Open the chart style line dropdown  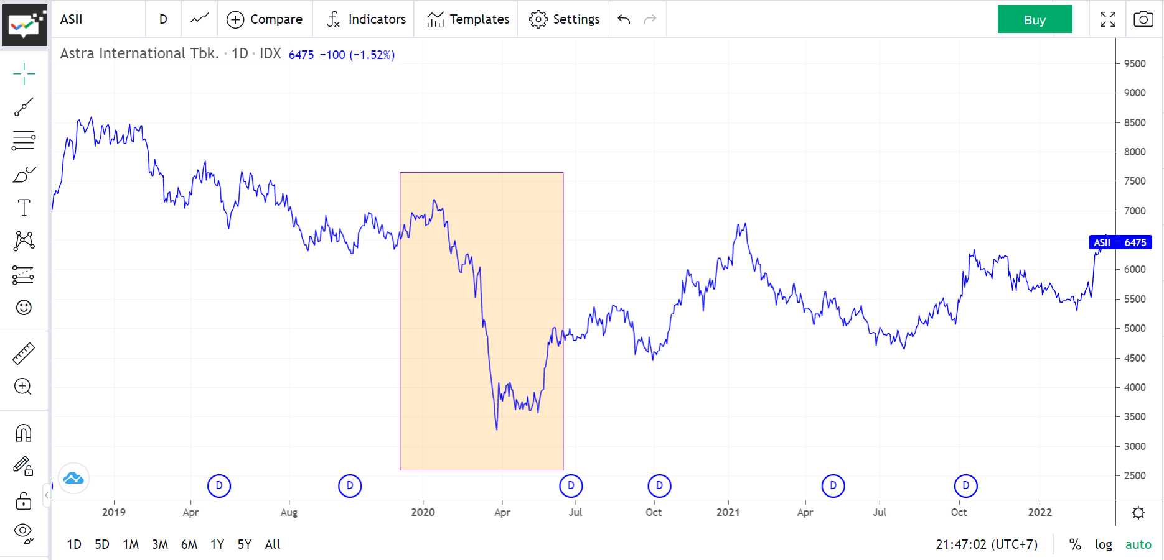pyautogui.click(x=199, y=19)
